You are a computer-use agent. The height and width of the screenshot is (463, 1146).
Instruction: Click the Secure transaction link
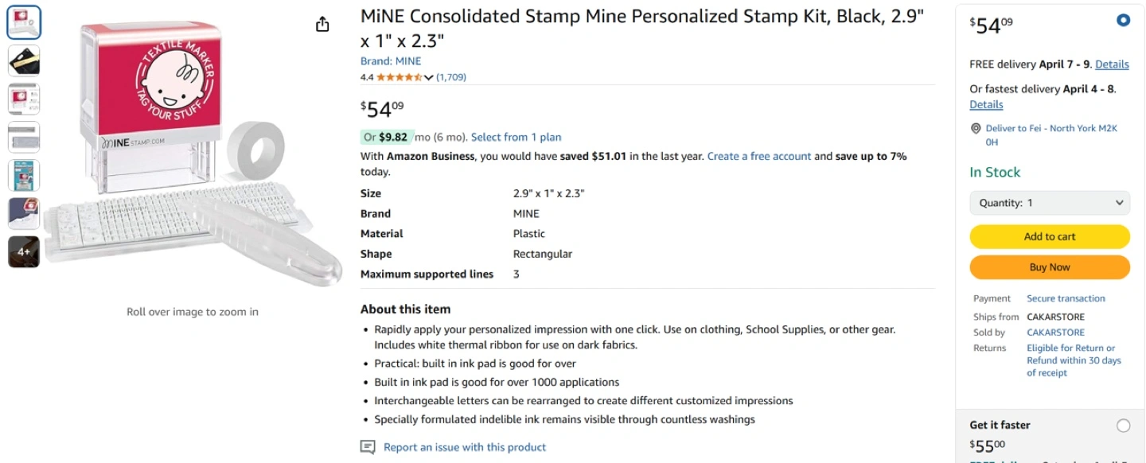pyautogui.click(x=1066, y=298)
